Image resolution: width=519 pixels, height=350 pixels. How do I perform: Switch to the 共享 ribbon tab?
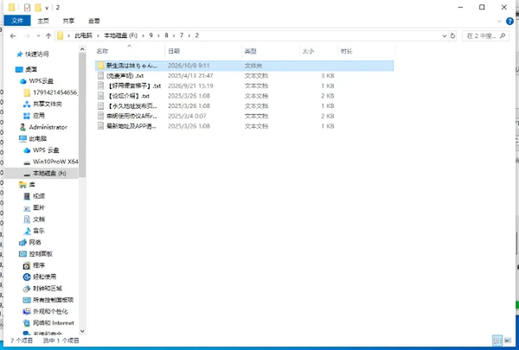pos(69,21)
